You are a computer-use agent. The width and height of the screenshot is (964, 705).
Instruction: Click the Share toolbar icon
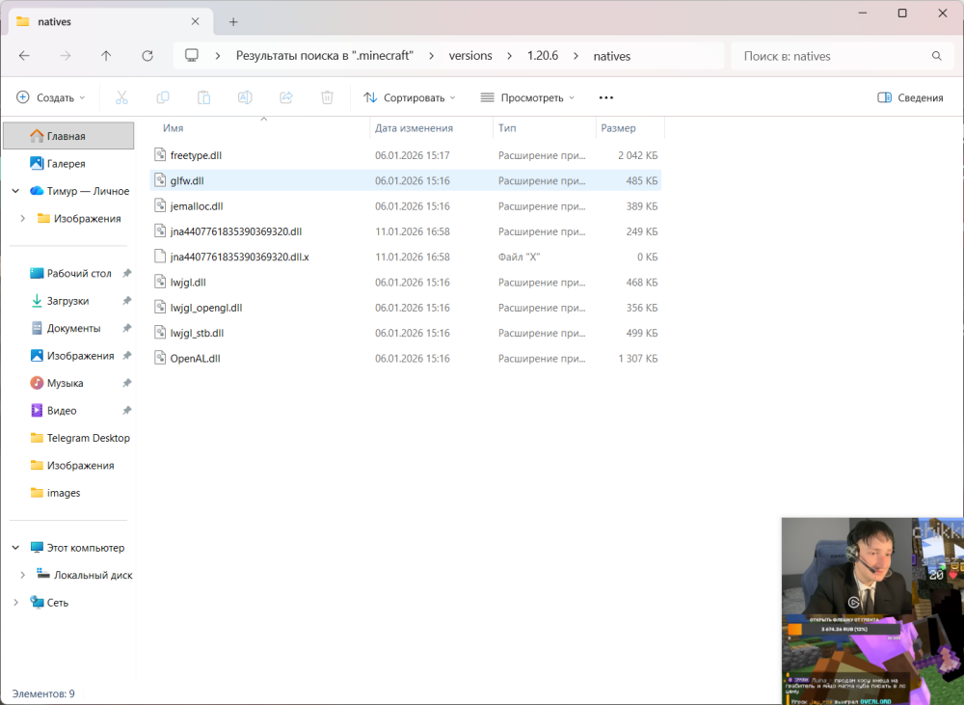pyautogui.click(x=286, y=97)
